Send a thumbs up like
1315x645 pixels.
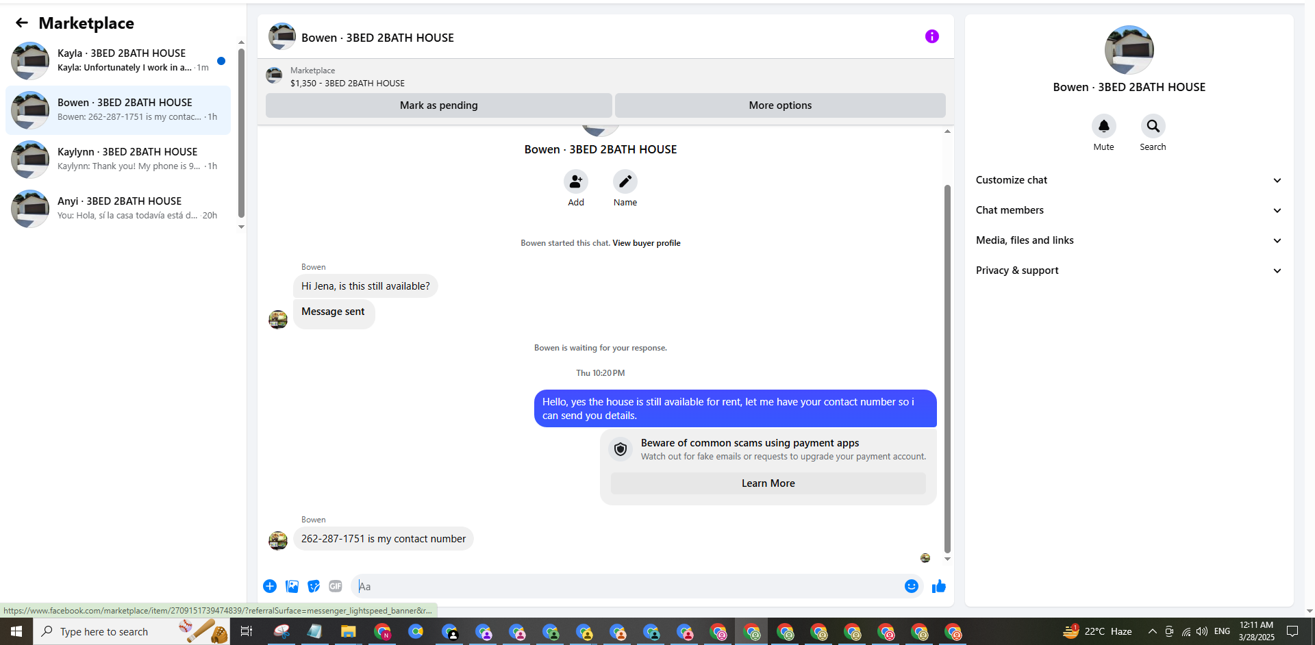pos(938,586)
